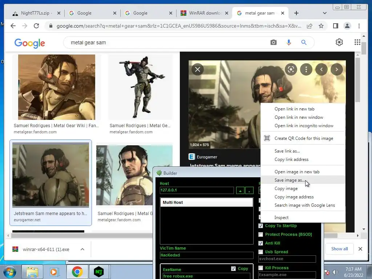
Task: Open first Samuel Rodrigues portrait thumbnail
Action: 57,87
